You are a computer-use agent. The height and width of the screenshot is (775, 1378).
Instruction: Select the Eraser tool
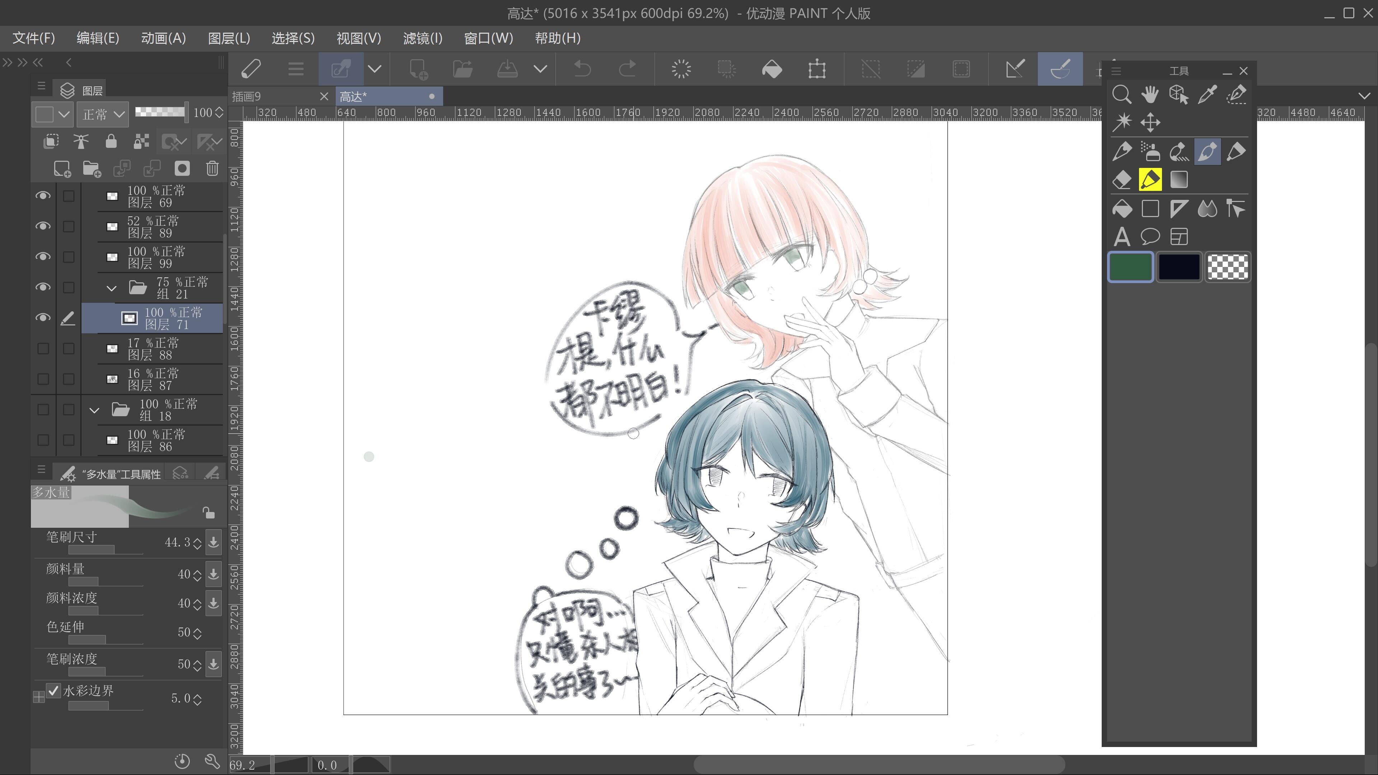click(1121, 180)
